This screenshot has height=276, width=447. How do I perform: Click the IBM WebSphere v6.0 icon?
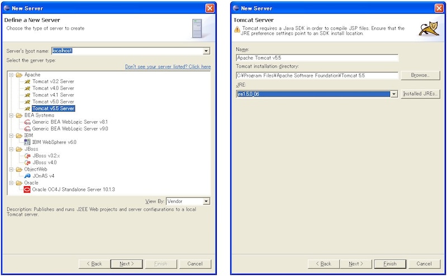coord(27,142)
